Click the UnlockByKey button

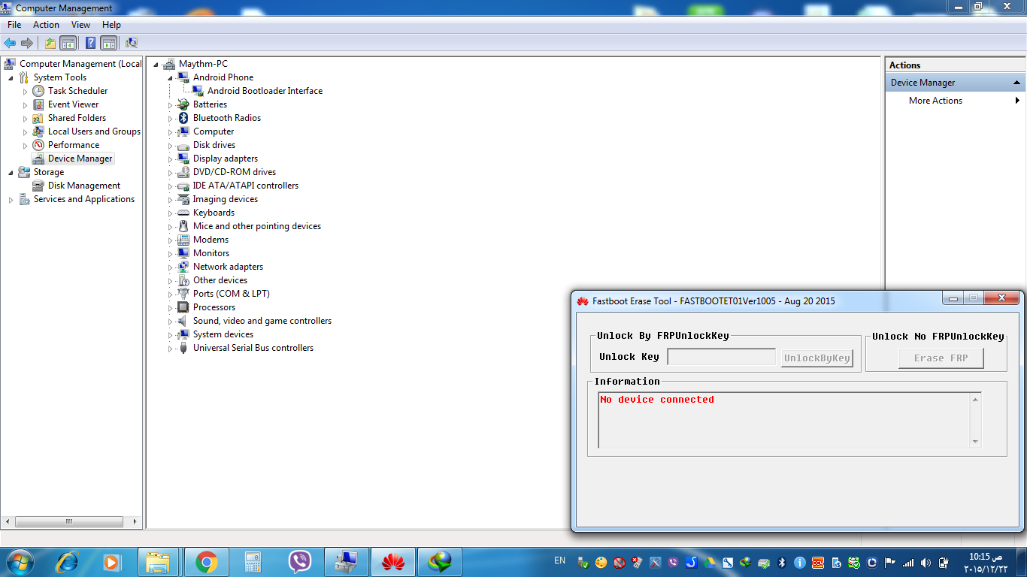[x=817, y=358]
